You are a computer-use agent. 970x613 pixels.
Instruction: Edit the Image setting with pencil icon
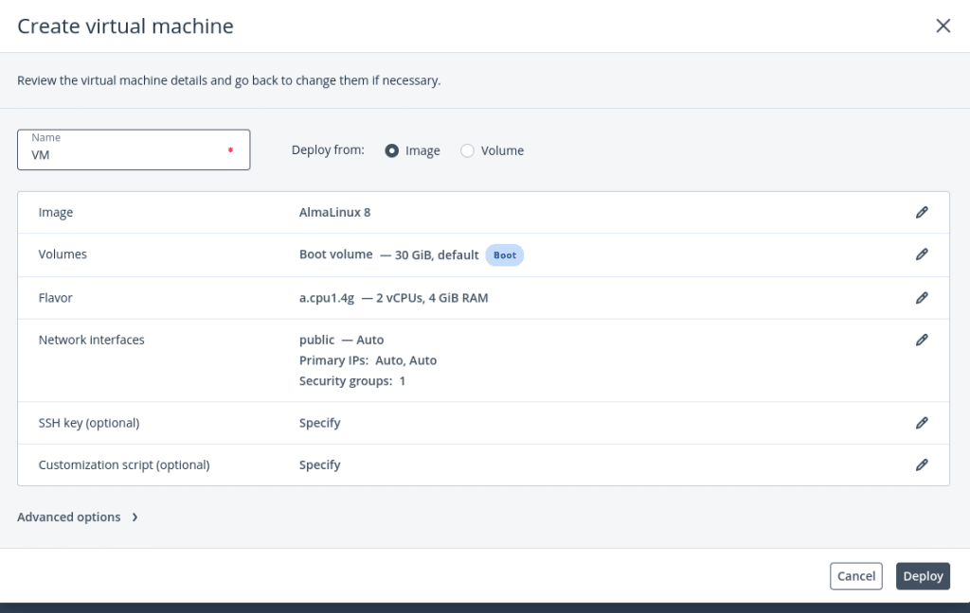tap(922, 212)
